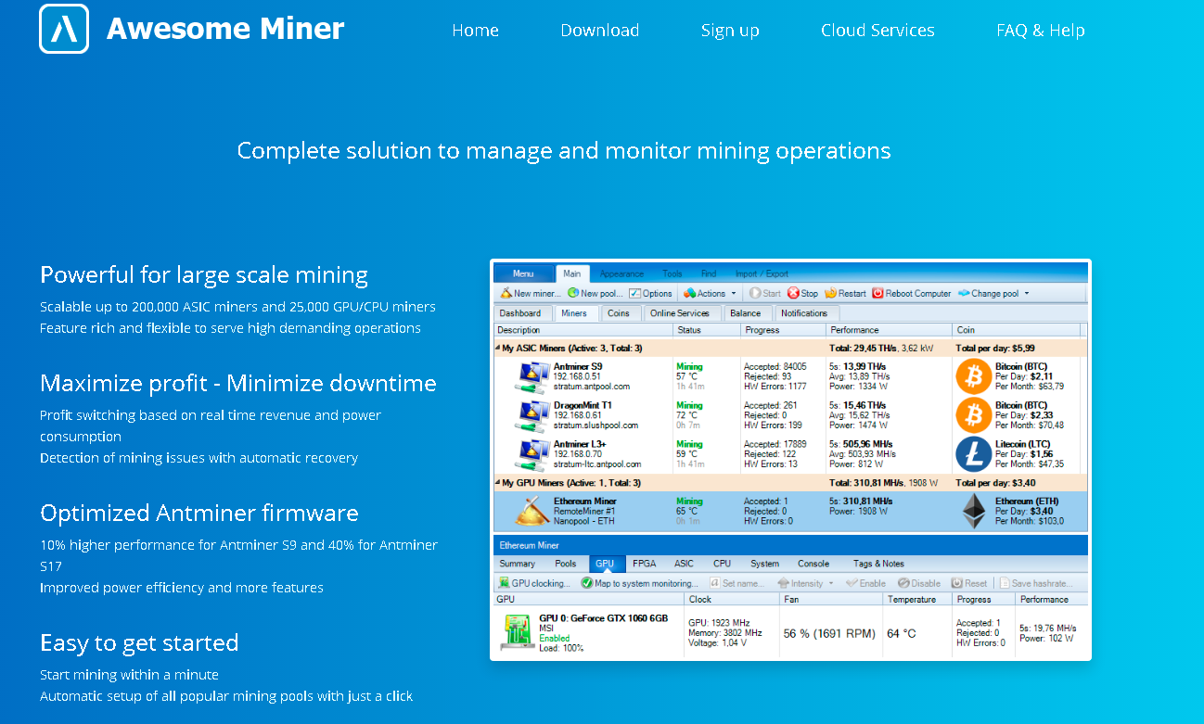
Task: Click the Disable GPU button
Action: pyautogui.click(x=918, y=583)
